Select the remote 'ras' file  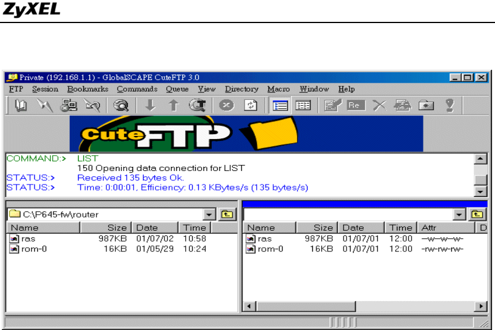coord(259,238)
